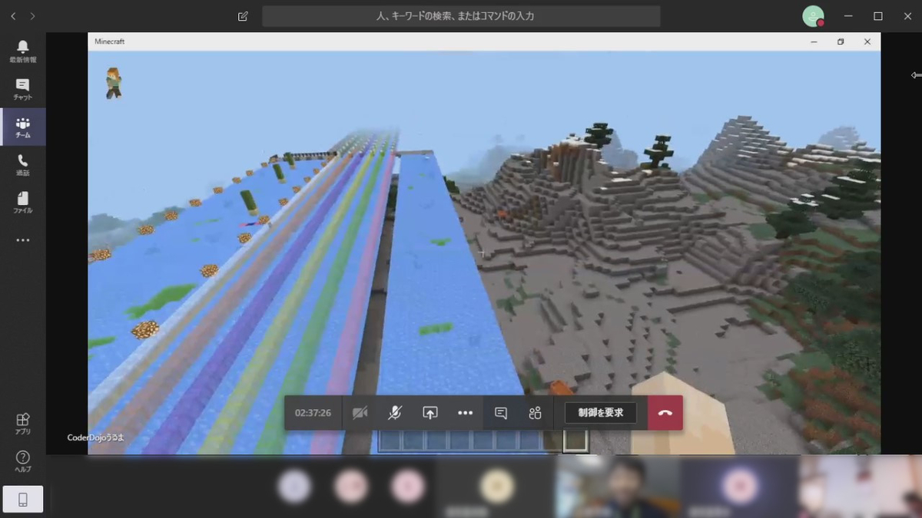This screenshot has height=518, width=922.
Task: Open the アプリ section
Action: [x=22, y=420]
